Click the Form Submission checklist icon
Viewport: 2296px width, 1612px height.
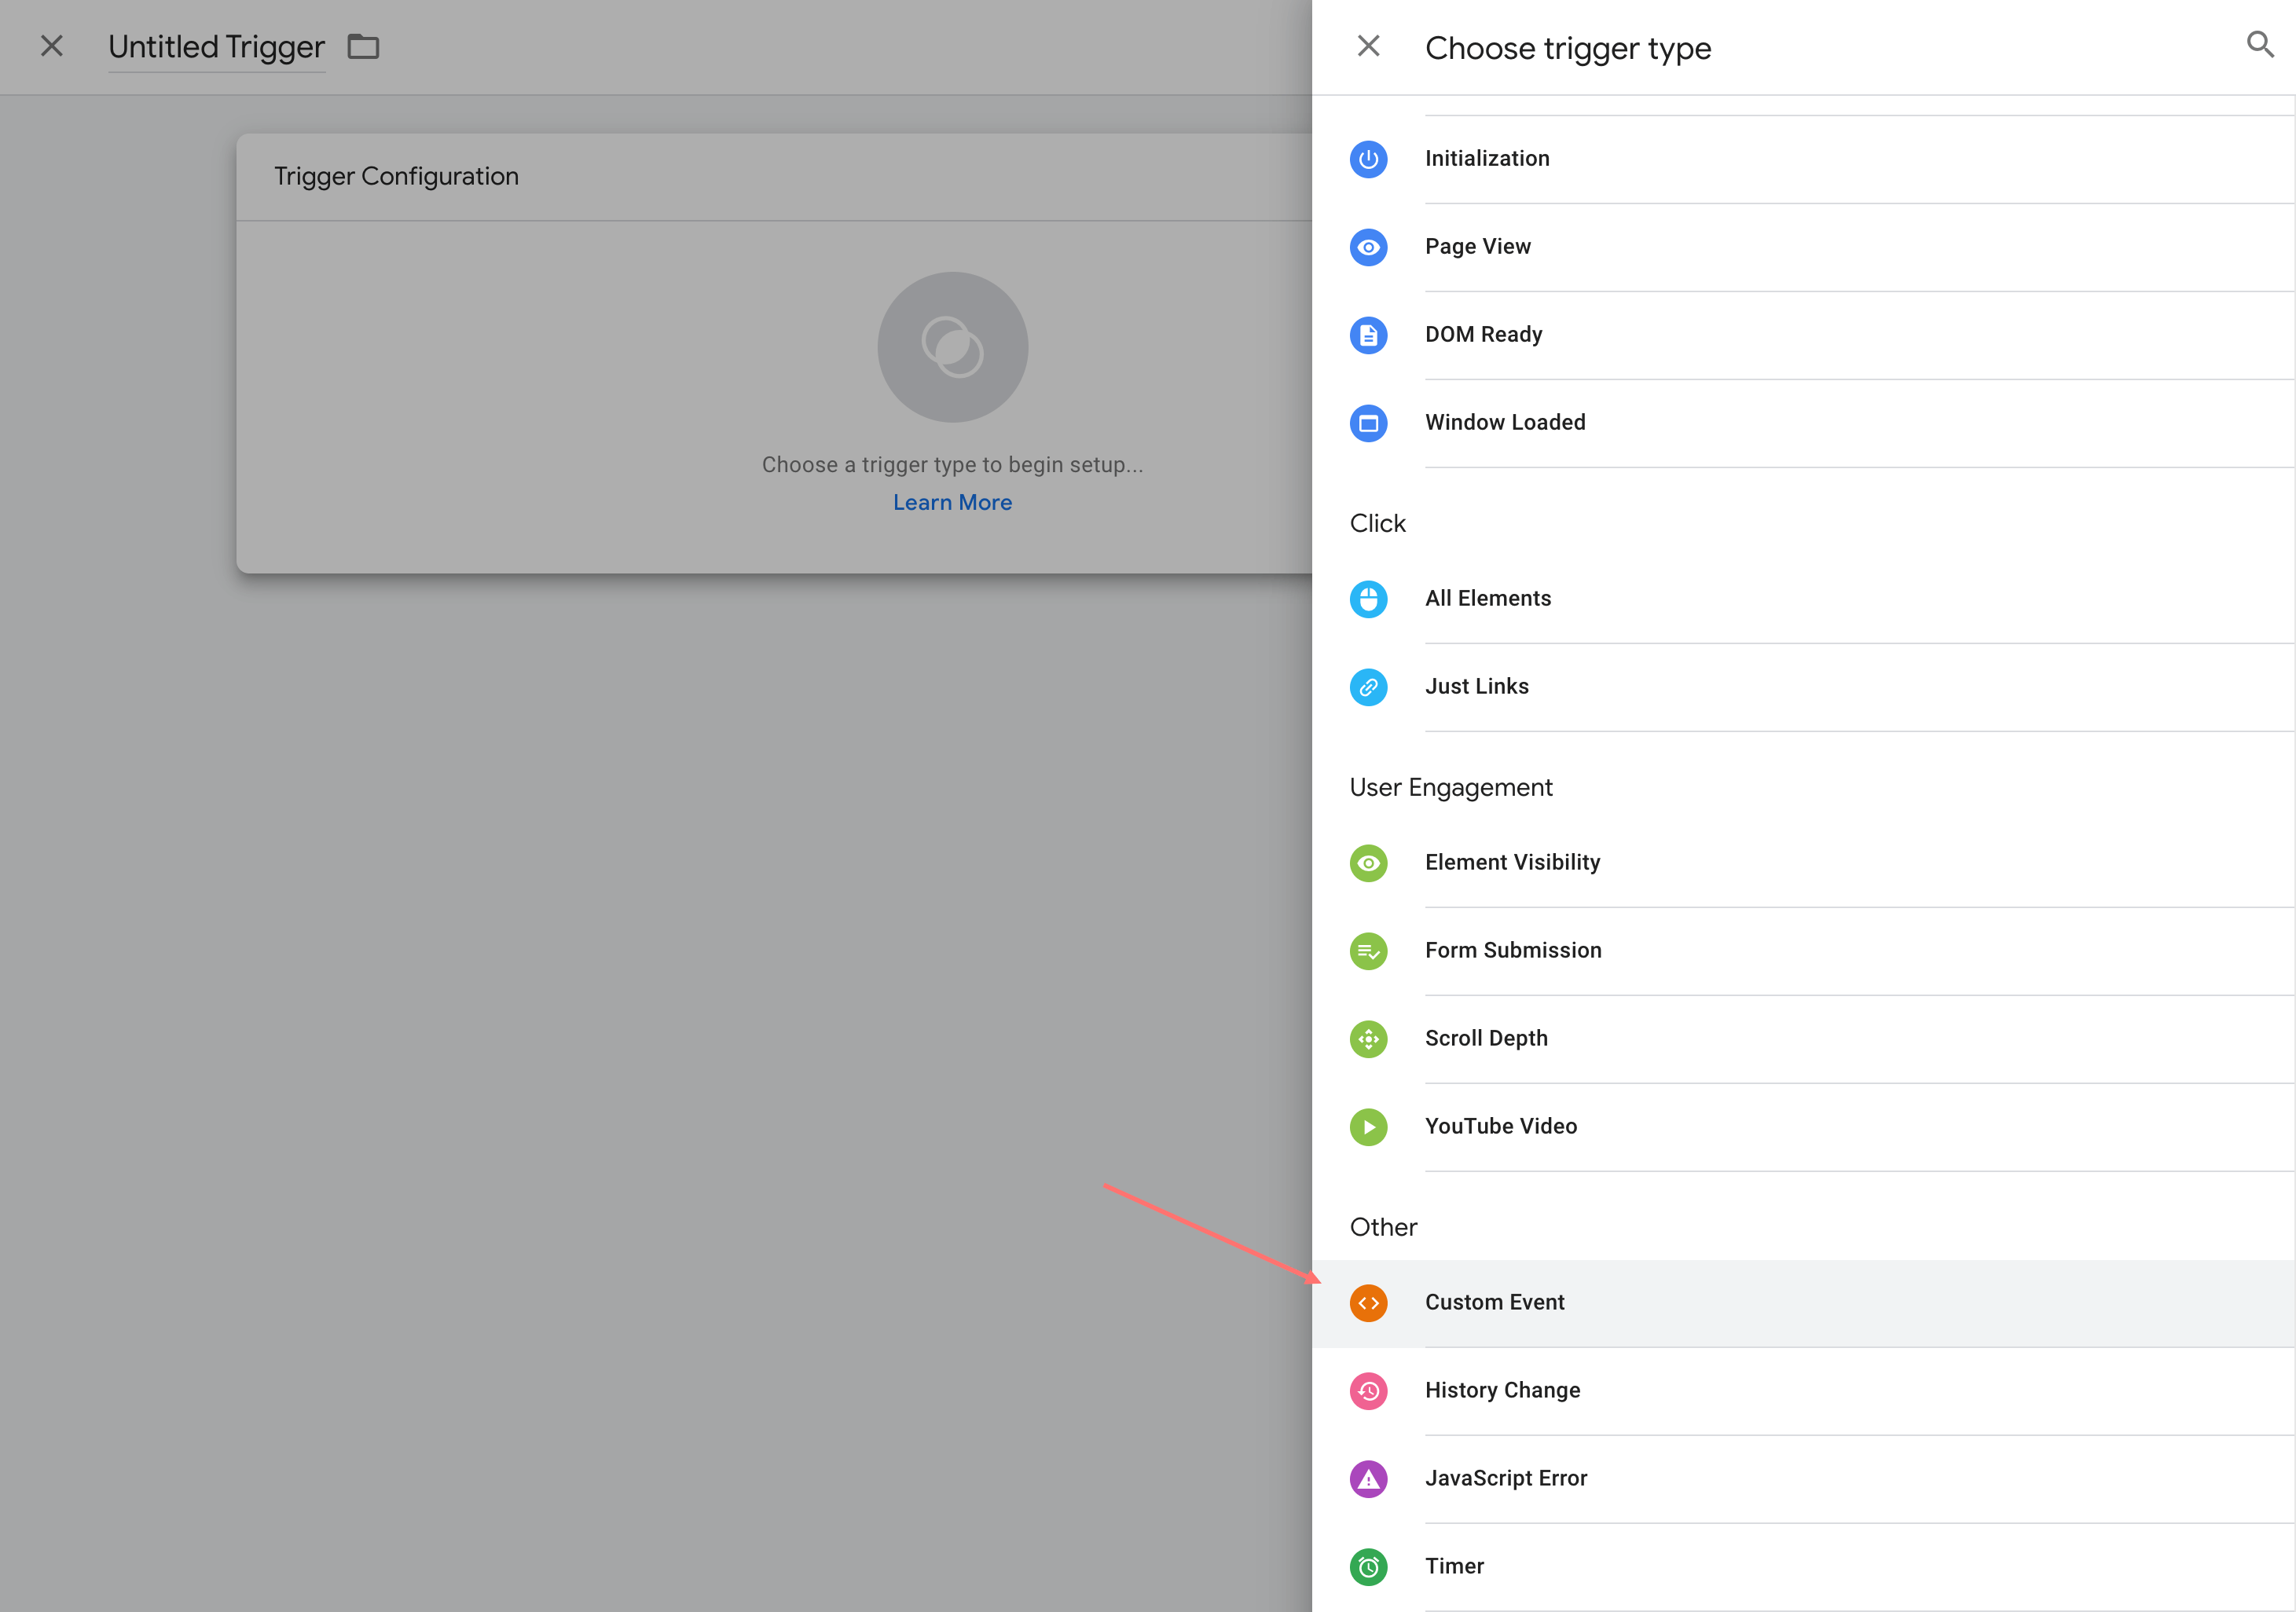click(x=1368, y=951)
